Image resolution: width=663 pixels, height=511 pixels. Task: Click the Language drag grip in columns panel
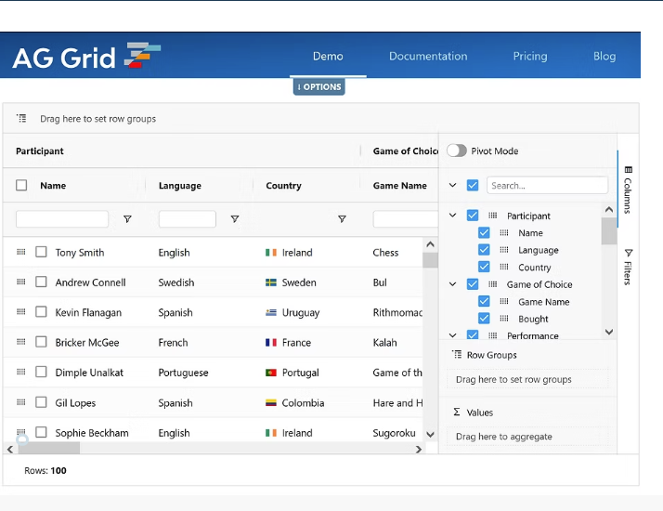click(x=504, y=250)
